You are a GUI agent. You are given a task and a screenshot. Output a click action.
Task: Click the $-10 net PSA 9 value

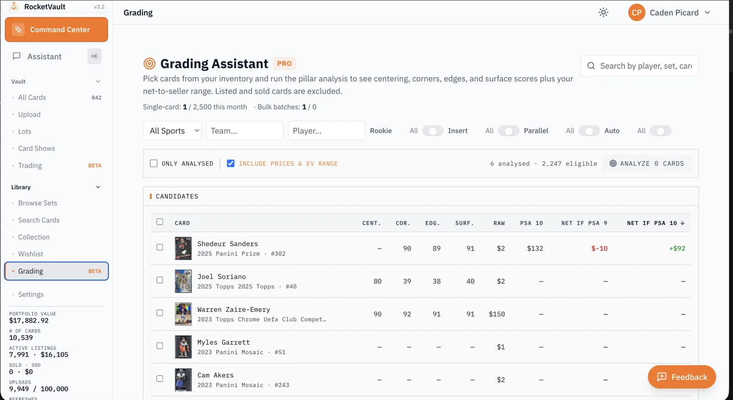click(599, 249)
